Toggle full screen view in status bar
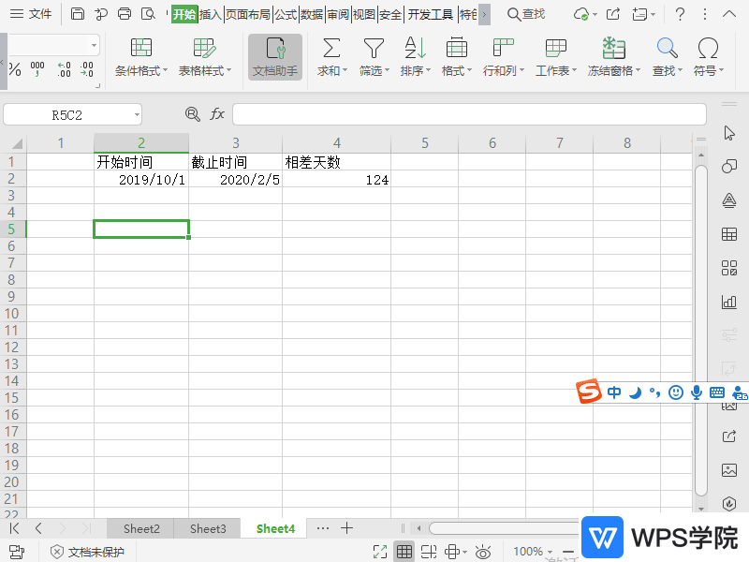The image size is (749, 562). click(380, 552)
